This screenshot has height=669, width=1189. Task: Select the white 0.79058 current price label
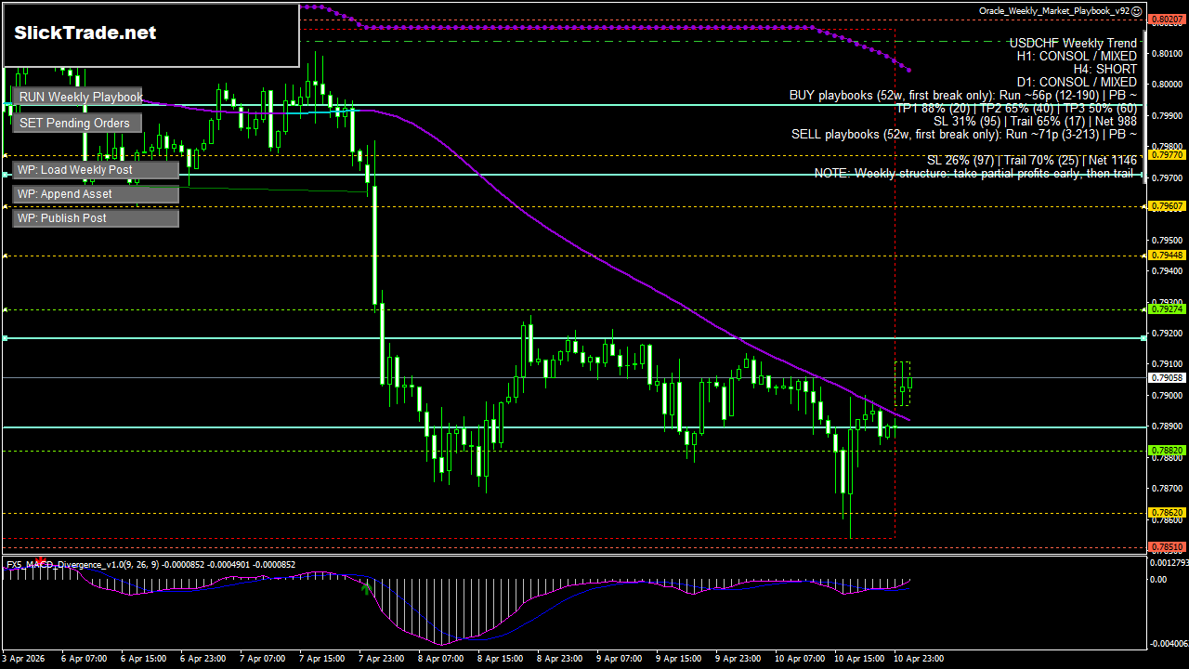point(1168,378)
